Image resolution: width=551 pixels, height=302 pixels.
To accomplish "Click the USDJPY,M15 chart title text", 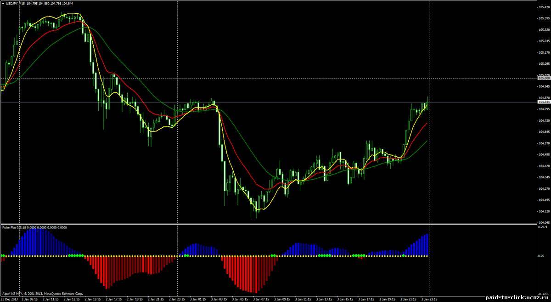I will 15,4.
